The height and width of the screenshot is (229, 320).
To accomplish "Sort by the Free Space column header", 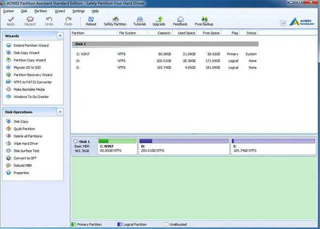I will tap(209, 33).
